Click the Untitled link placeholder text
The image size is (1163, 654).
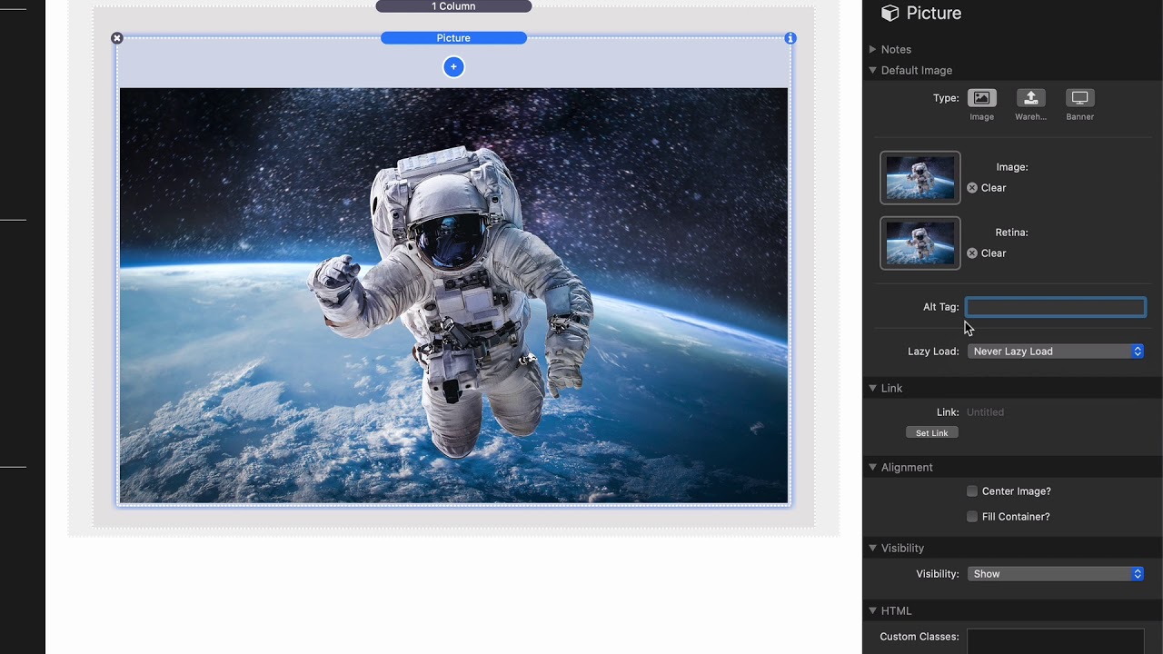(x=985, y=412)
